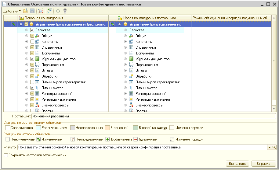Click the Константы icon in the left tree

click(37, 42)
